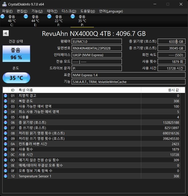Select the F: drive status orb
The image size is (188, 196).
coord(49,17)
